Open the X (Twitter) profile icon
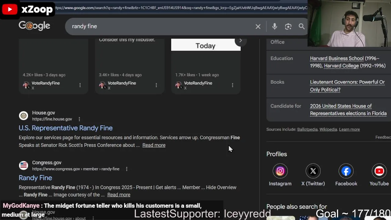This screenshot has height=220, width=391. [x=313, y=171]
